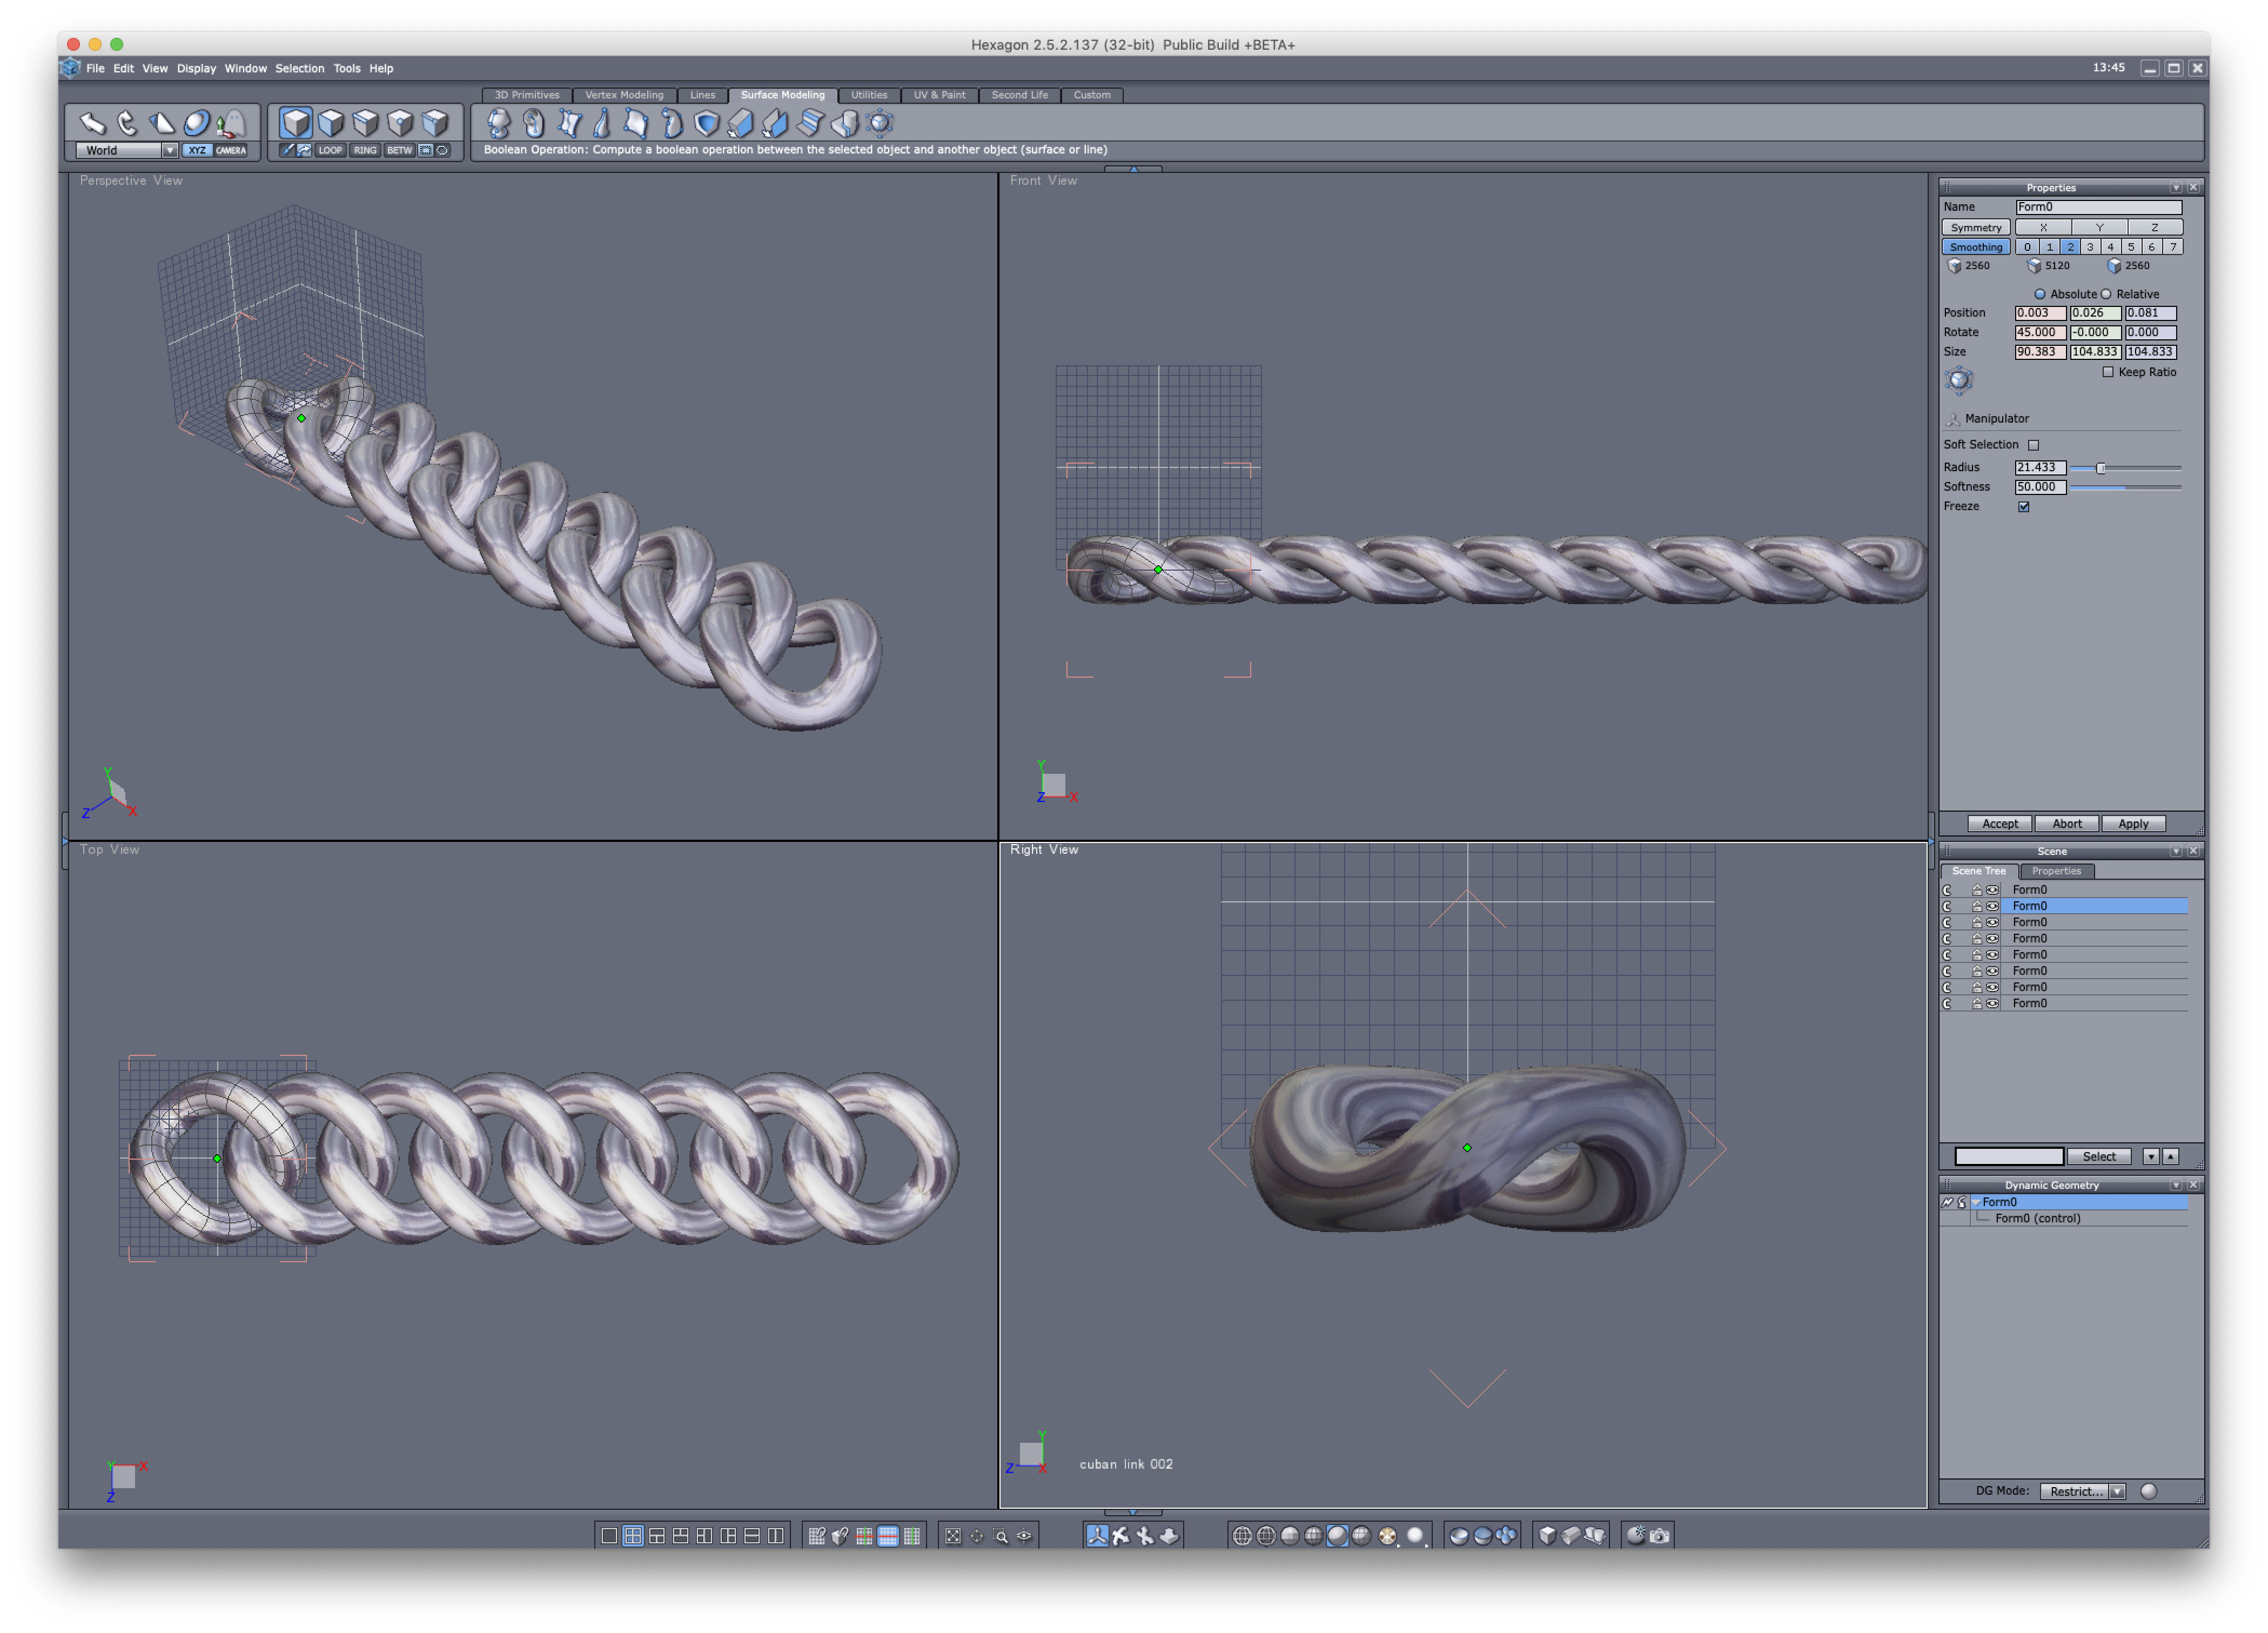Switch to the Vertex Modeling tab

[624, 95]
